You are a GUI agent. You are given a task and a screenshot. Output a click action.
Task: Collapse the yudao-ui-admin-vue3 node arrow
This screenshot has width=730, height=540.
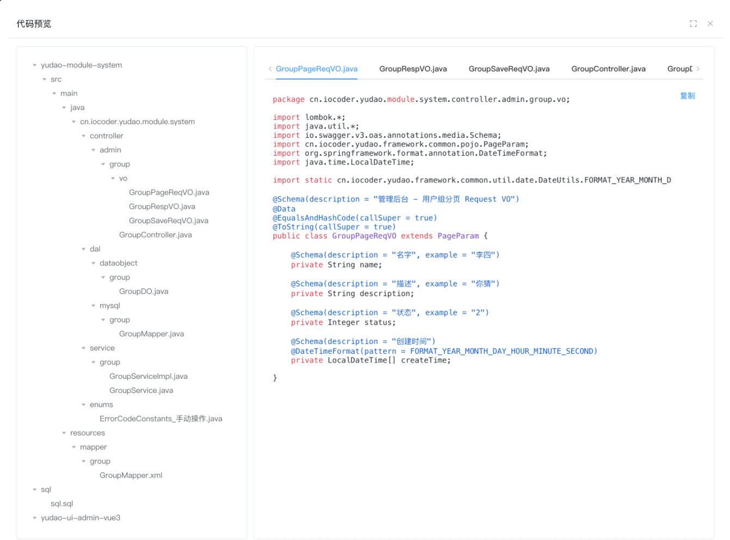pyautogui.click(x=35, y=518)
